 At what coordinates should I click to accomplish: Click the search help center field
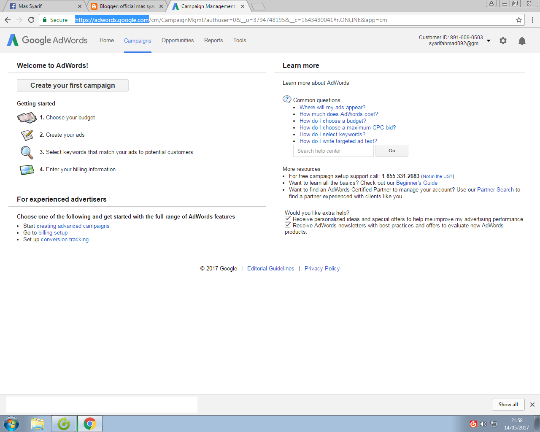click(x=333, y=151)
